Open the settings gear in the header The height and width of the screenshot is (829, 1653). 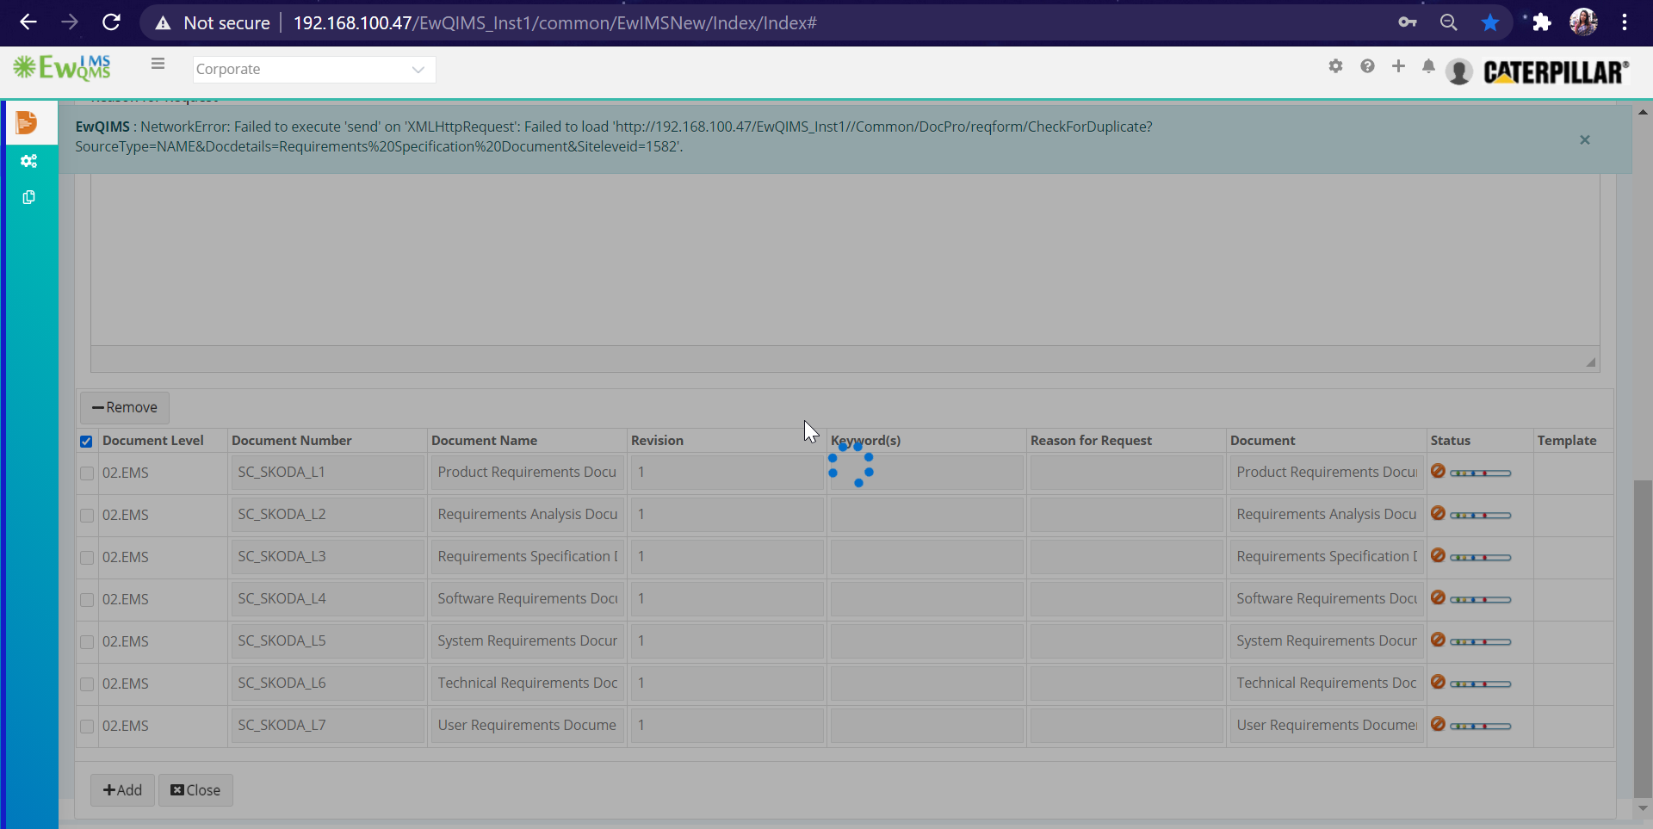[1335, 66]
